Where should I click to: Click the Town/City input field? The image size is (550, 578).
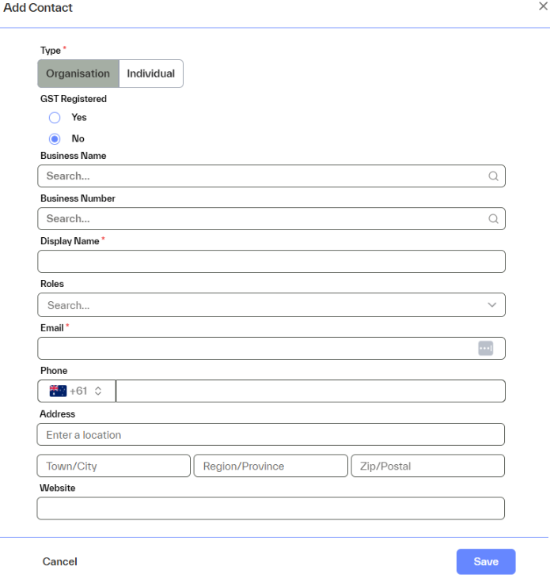113,466
